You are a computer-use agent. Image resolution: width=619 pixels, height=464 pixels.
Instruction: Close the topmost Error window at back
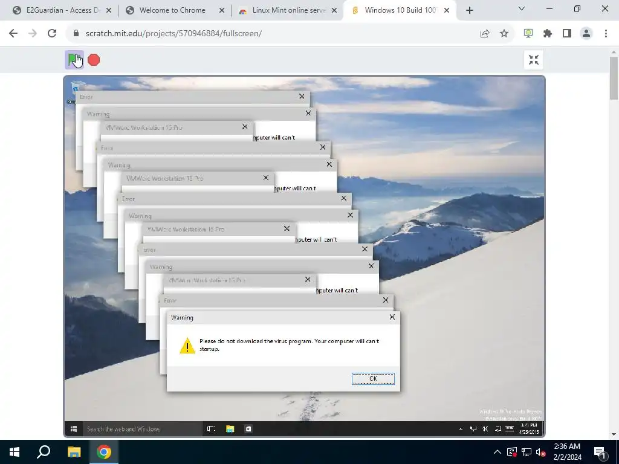point(302,96)
